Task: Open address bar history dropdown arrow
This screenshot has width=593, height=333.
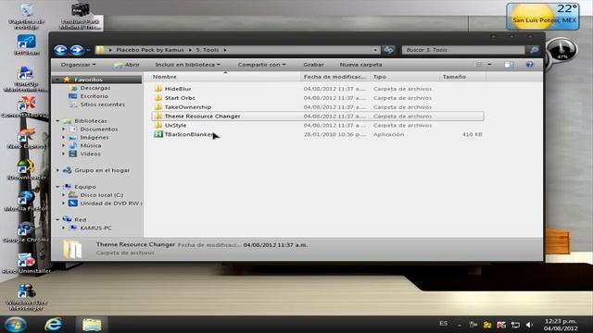Action: tap(374, 50)
